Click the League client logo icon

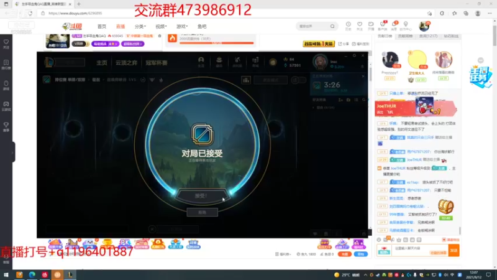49,62
